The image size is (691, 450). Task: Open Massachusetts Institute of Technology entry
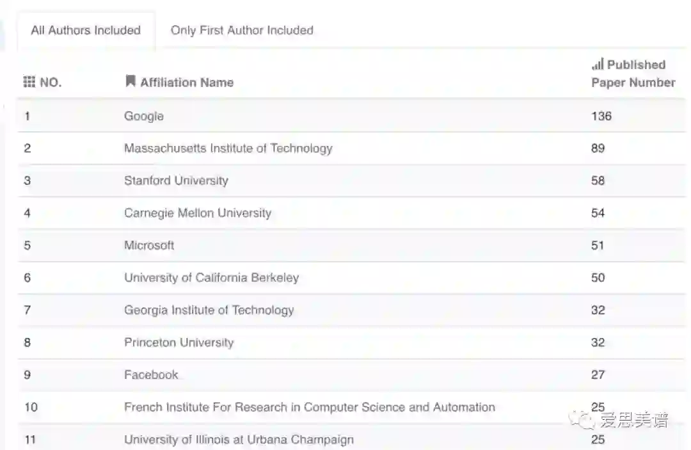(228, 149)
